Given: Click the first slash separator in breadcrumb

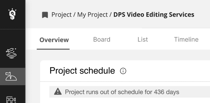Looking at the screenshot, I should pos(74,15).
